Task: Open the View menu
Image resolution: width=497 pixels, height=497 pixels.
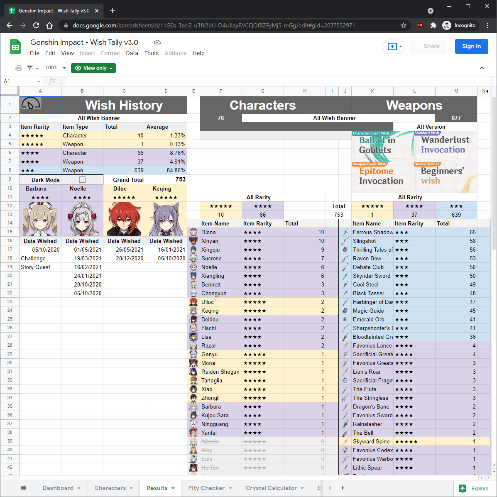Action: 68,53
